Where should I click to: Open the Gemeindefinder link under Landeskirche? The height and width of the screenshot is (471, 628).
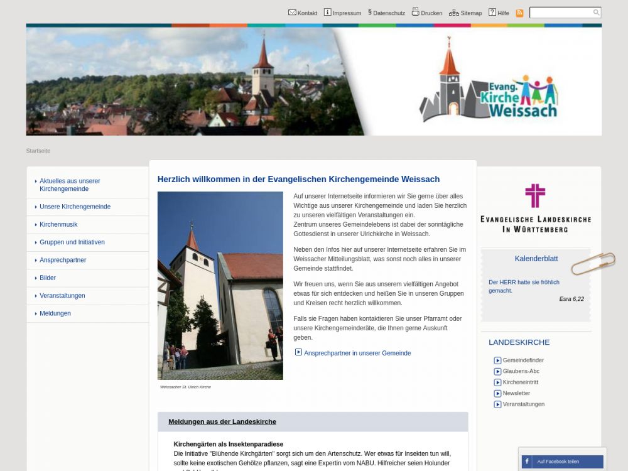coord(523,360)
